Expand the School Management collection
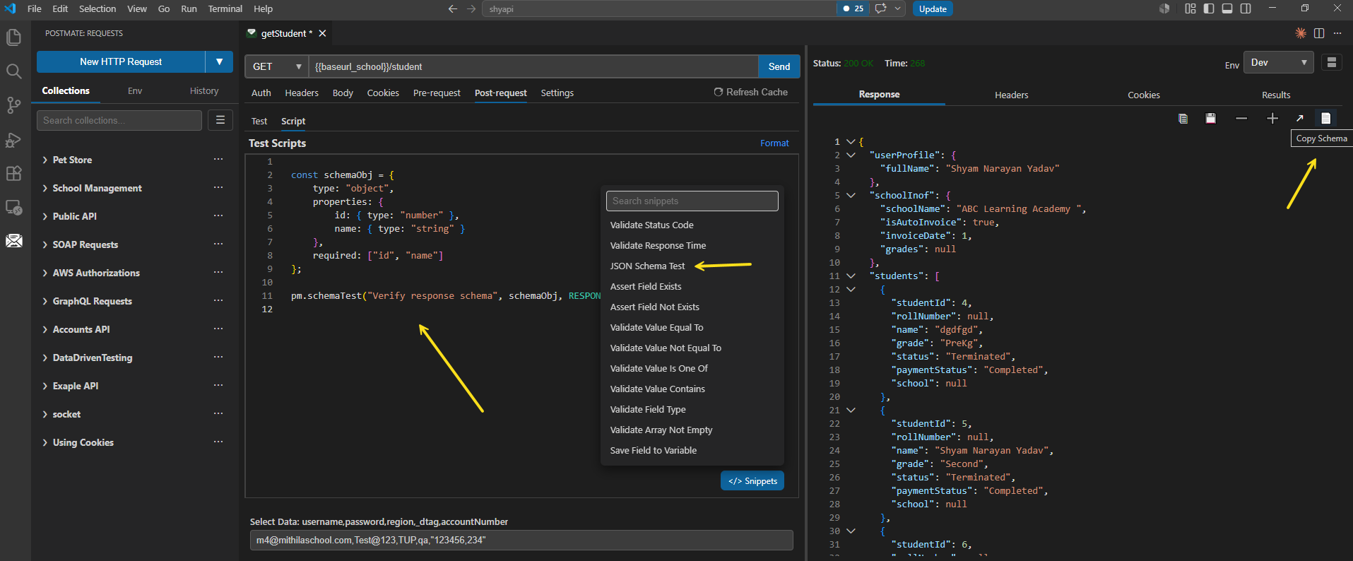This screenshot has height=561, width=1353. click(45, 188)
